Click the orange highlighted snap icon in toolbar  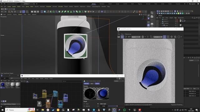pos(140,12)
